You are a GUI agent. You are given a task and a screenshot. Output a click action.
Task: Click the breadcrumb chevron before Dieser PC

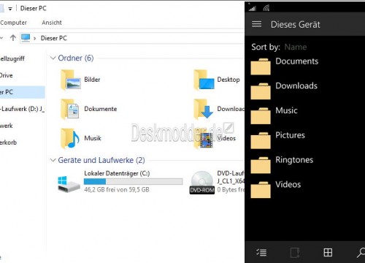click(x=35, y=38)
